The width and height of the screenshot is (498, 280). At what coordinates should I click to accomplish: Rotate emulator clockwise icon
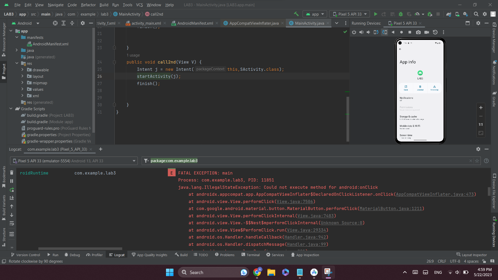pyautogui.click(x=385, y=32)
